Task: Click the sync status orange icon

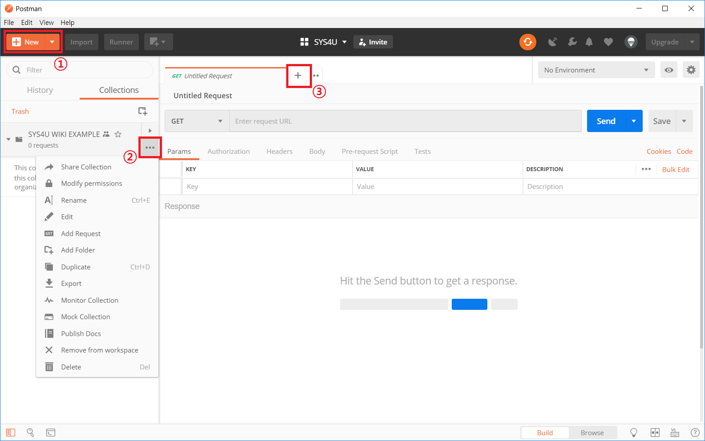Action: point(527,42)
